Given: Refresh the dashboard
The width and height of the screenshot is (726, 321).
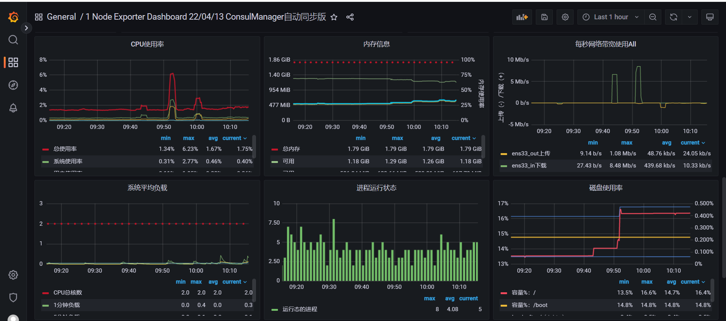Looking at the screenshot, I should 673,17.
